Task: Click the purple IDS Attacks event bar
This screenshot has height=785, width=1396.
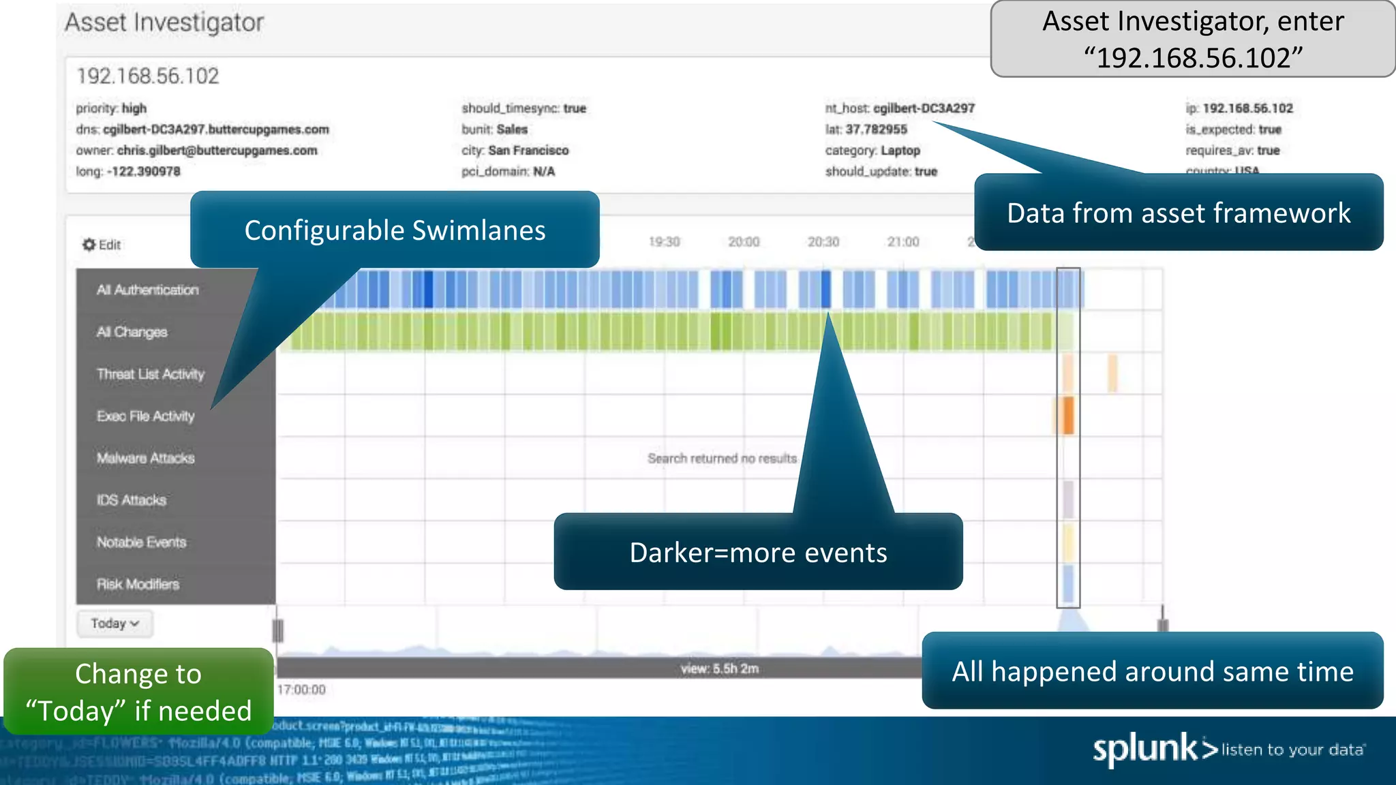Action: point(1068,499)
